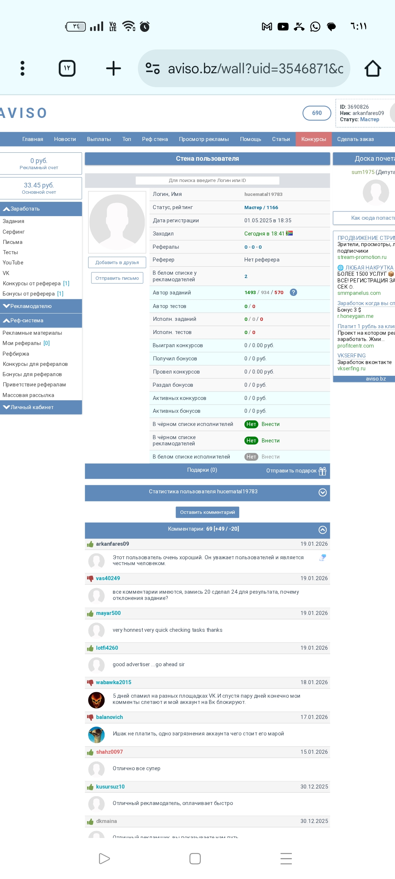Open the vas40249 commenter profile link
This screenshot has height=879, width=395.
point(108,578)
